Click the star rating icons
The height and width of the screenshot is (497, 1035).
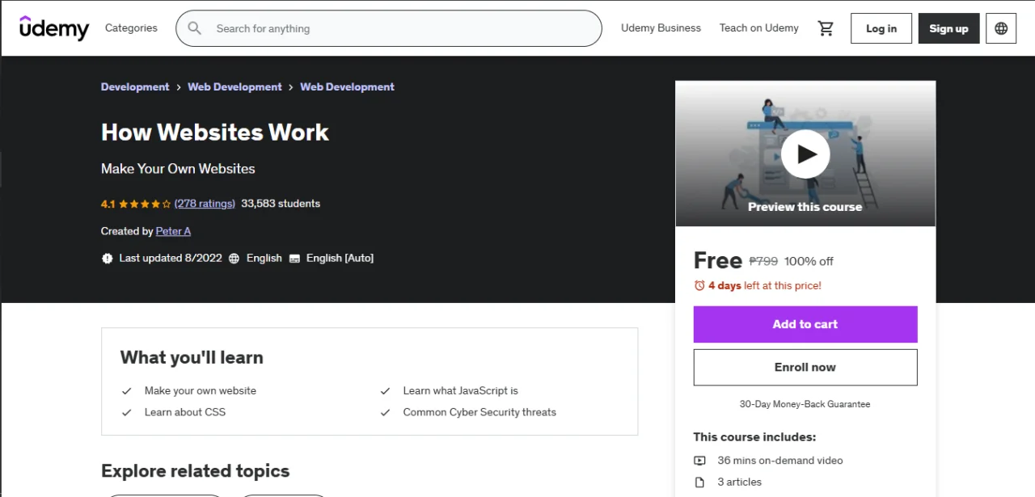145,204
